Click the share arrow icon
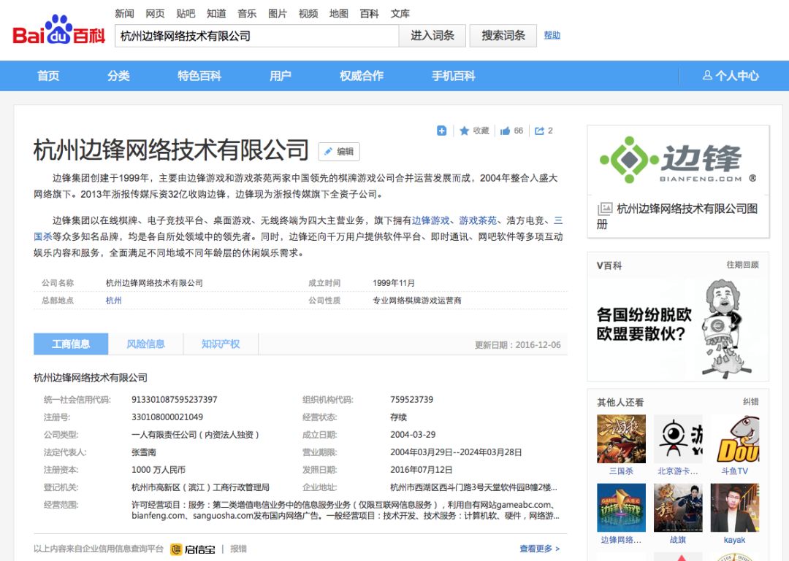Viewport: 789px width, 561px height. 539,131
